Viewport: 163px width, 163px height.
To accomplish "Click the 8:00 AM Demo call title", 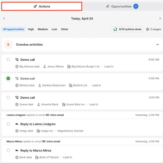I will tap(27, 60).
